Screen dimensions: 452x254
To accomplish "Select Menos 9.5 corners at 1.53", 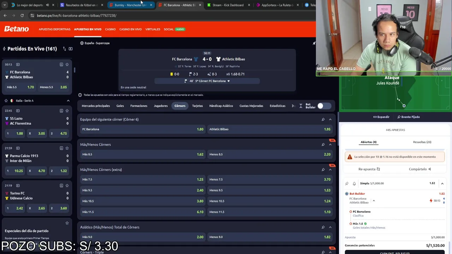I will tap(270, 190).
